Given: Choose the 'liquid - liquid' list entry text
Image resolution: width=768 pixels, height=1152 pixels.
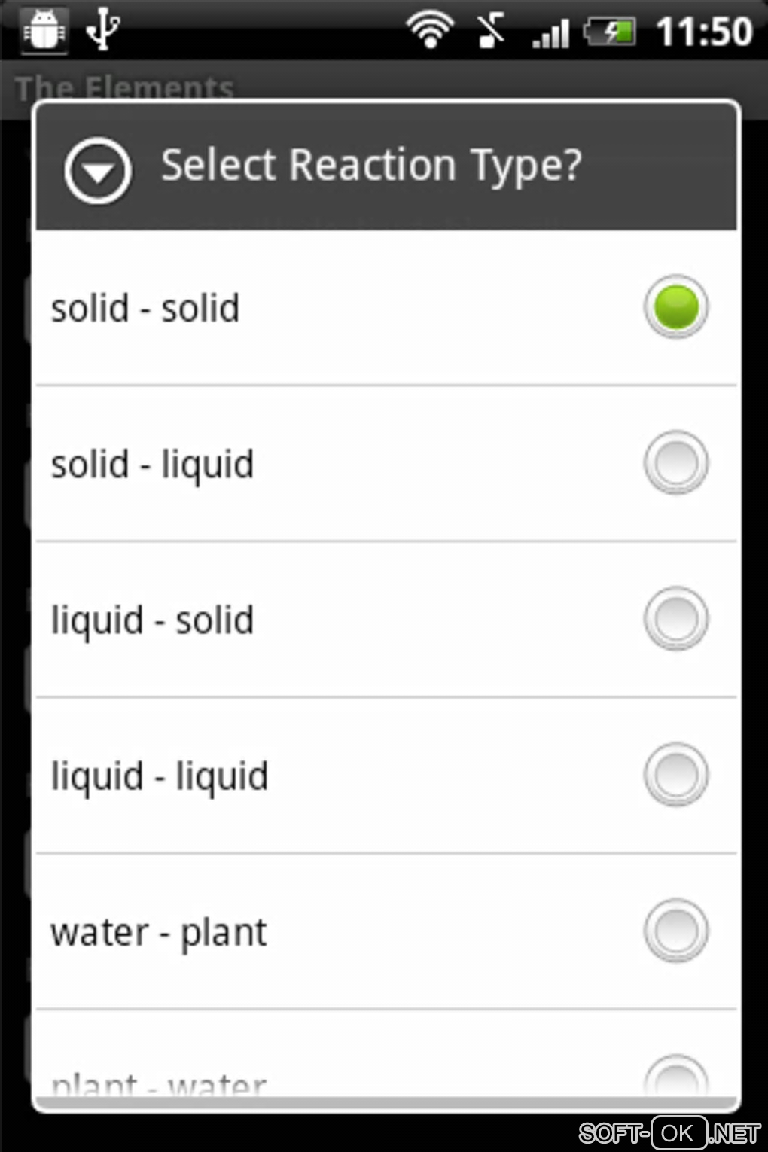Looking at the screenshot, I should coord(160,776).
